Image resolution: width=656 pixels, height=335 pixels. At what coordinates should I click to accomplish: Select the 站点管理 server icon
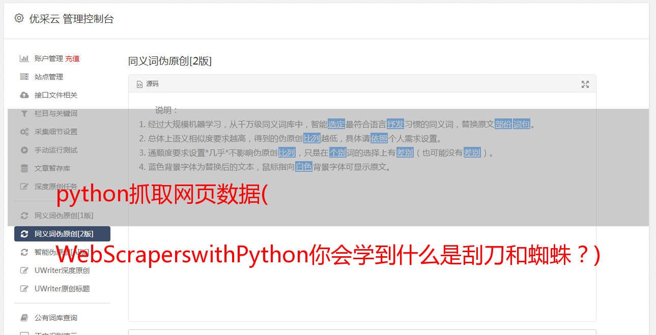pyautogui.click(x=24, y=77)
